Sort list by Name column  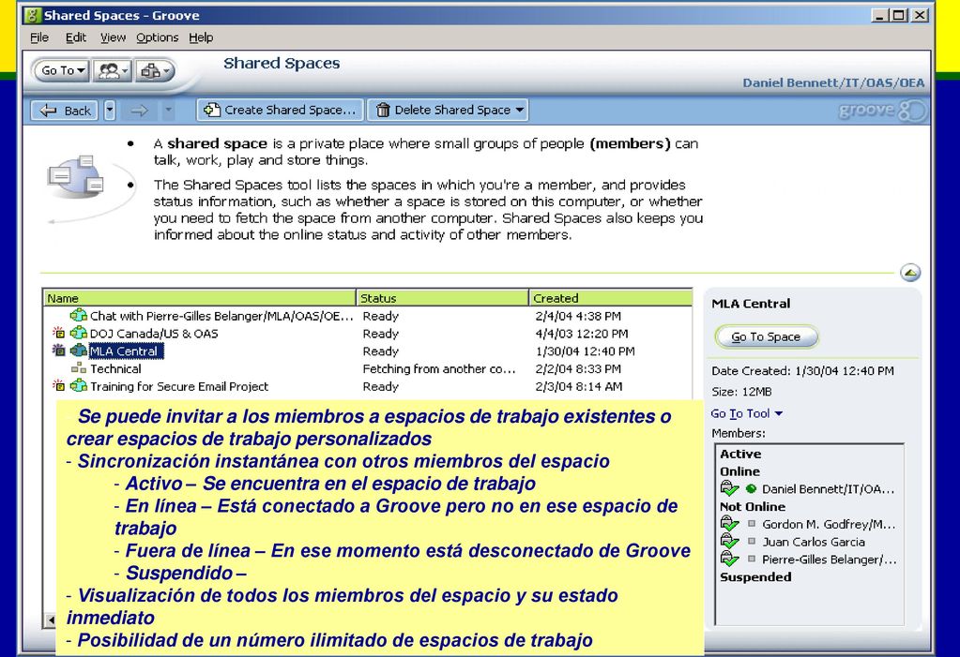click(200, 298)
